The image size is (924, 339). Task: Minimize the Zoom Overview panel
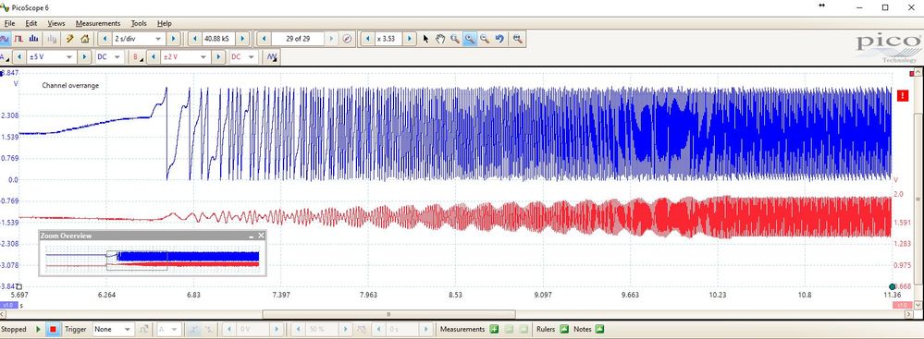(x=251, y=236)
